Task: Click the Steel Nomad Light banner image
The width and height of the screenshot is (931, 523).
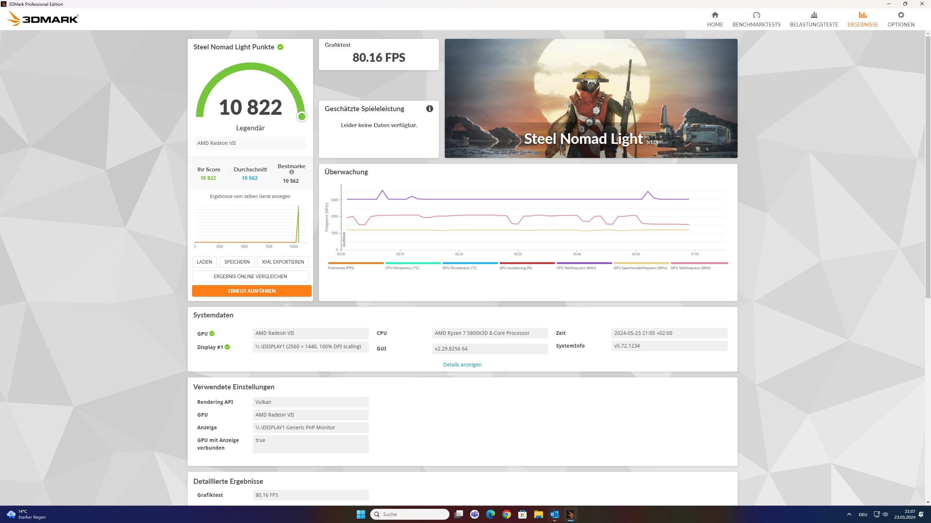Action: (591, 98)
